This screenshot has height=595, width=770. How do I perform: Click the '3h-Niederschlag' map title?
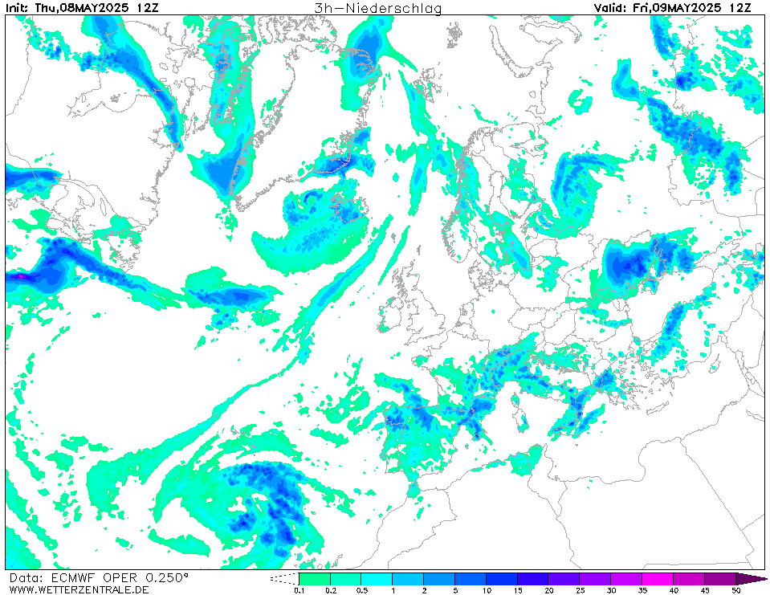377,8
